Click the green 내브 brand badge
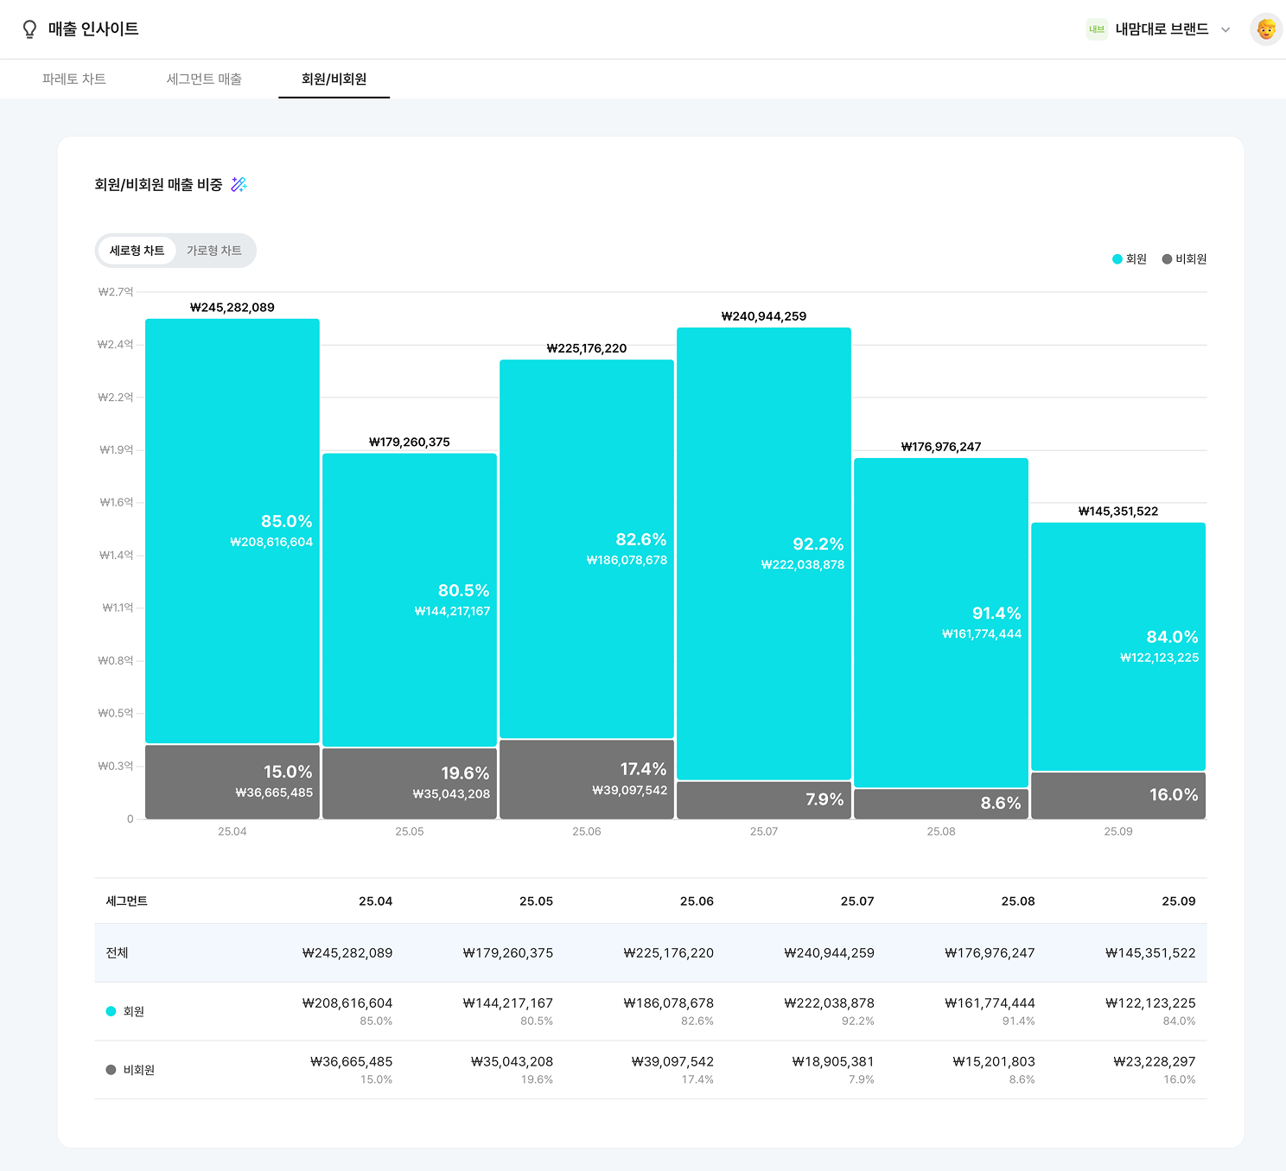 1097,29
